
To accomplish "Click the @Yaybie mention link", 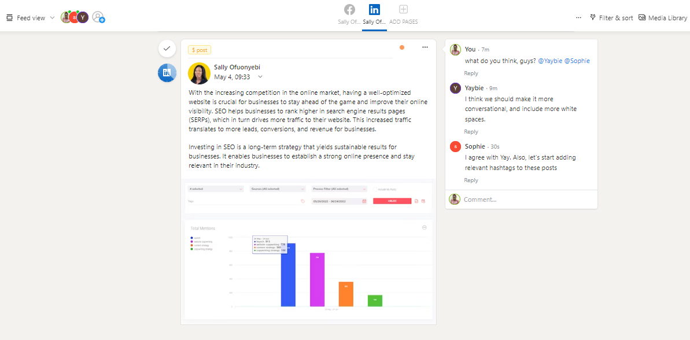I will pyautogui.click(x=549, y=61).
